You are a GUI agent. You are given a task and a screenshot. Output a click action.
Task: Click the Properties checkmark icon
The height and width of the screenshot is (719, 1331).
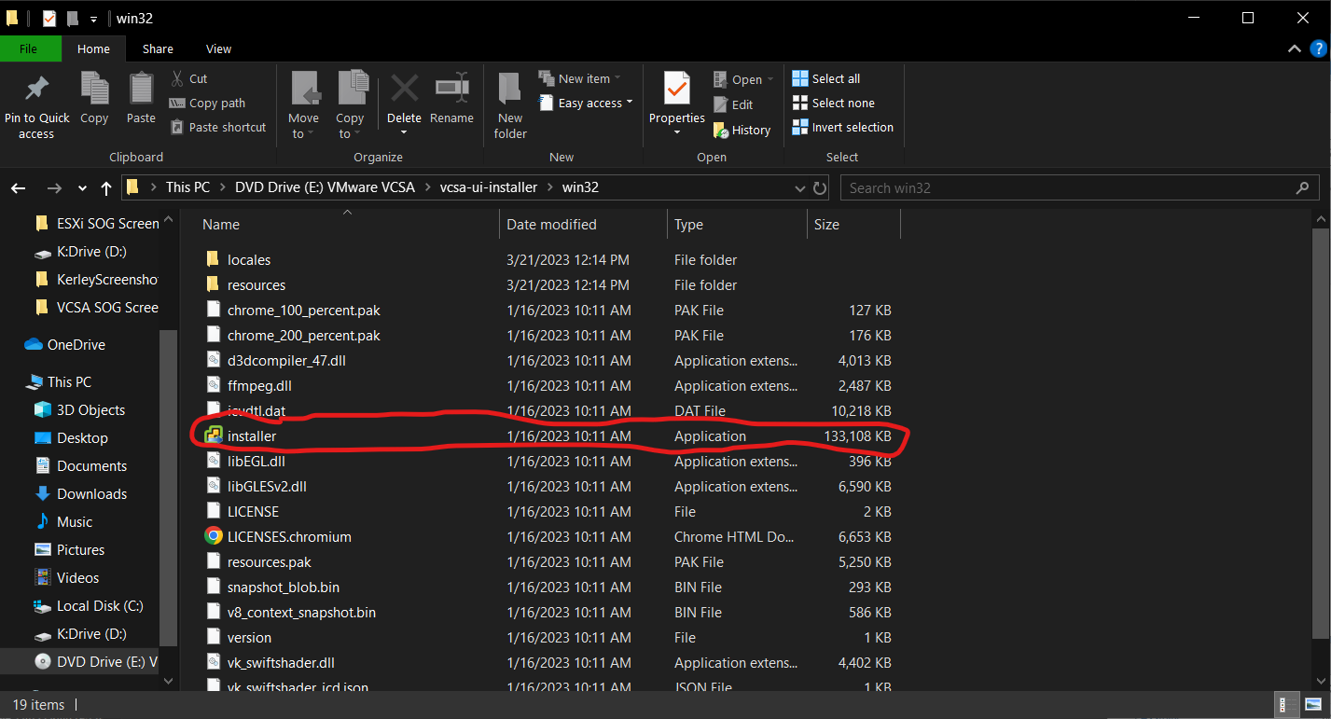pos(677,89)
